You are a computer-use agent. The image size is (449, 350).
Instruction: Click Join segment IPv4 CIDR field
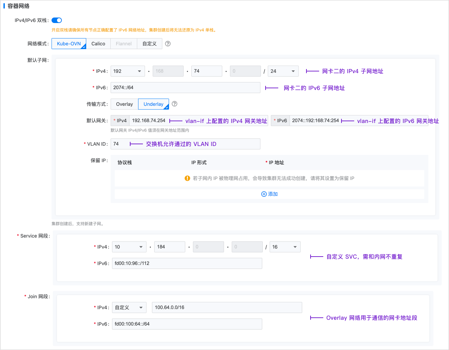tap(227, 307)
